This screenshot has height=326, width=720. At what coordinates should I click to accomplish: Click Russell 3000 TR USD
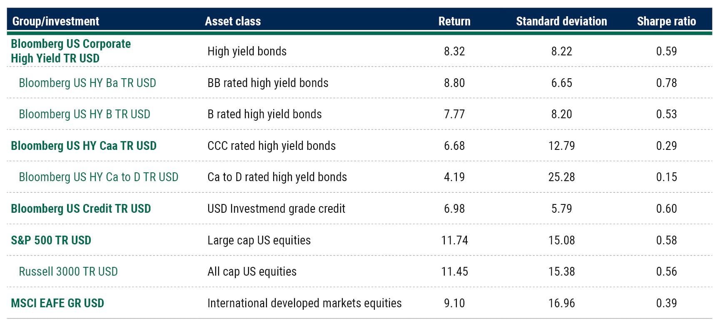click(x=68, y=271)
